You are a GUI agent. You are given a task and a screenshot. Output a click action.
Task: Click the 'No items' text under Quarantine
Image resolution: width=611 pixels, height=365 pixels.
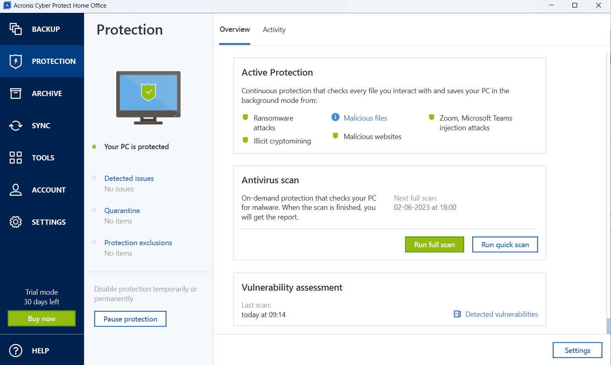tap(118, 221)
